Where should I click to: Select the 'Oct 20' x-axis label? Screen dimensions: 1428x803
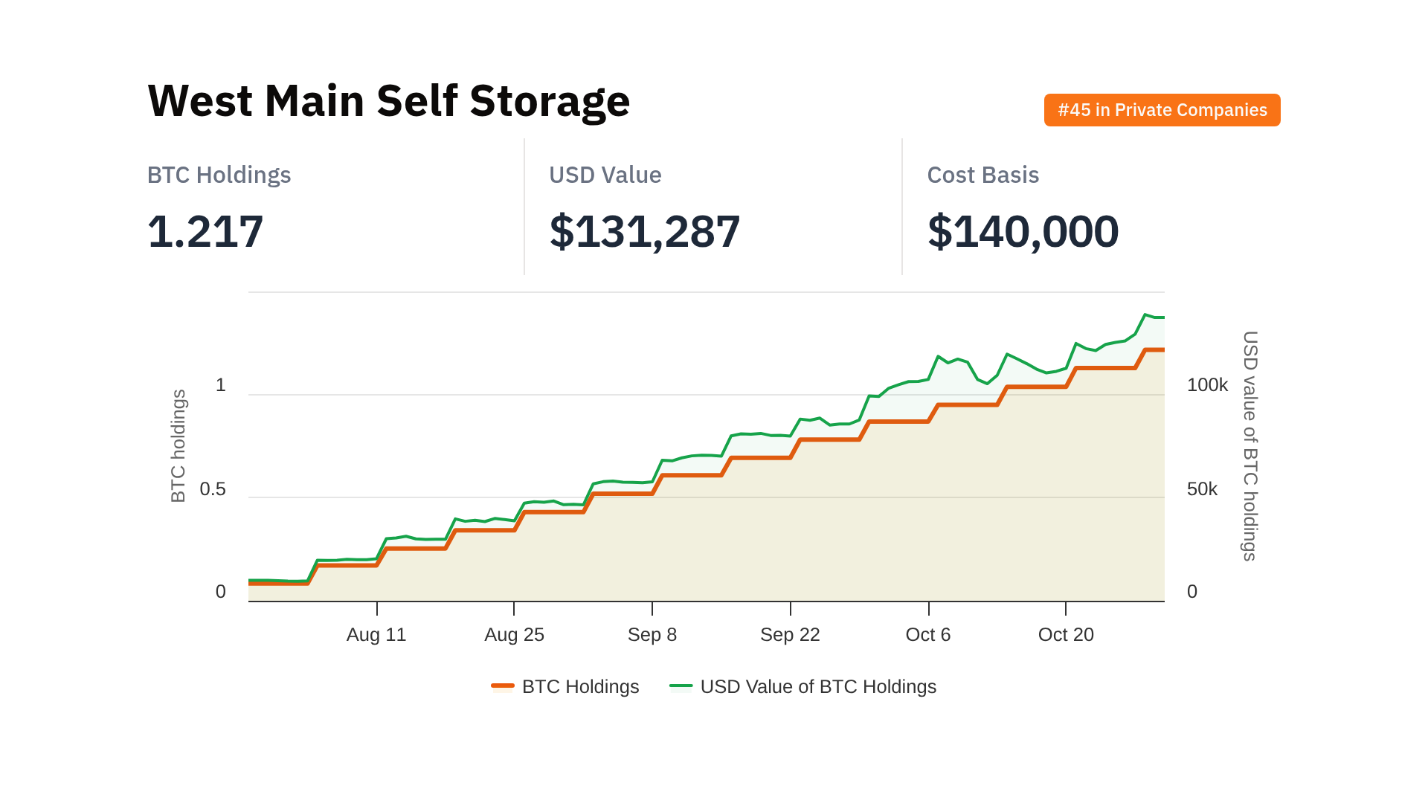point(1066,634)
